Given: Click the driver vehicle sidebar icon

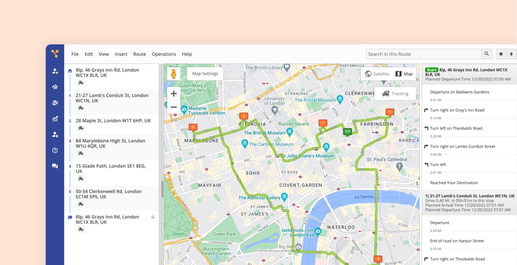Looking at the screenshot, I should tap(55, 103).
